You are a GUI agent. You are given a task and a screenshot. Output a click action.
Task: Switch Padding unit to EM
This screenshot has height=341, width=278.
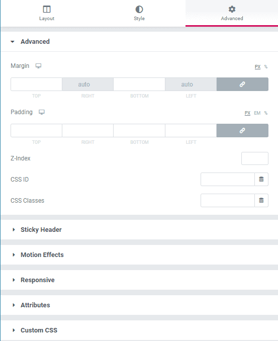click(x=257, y=113)
